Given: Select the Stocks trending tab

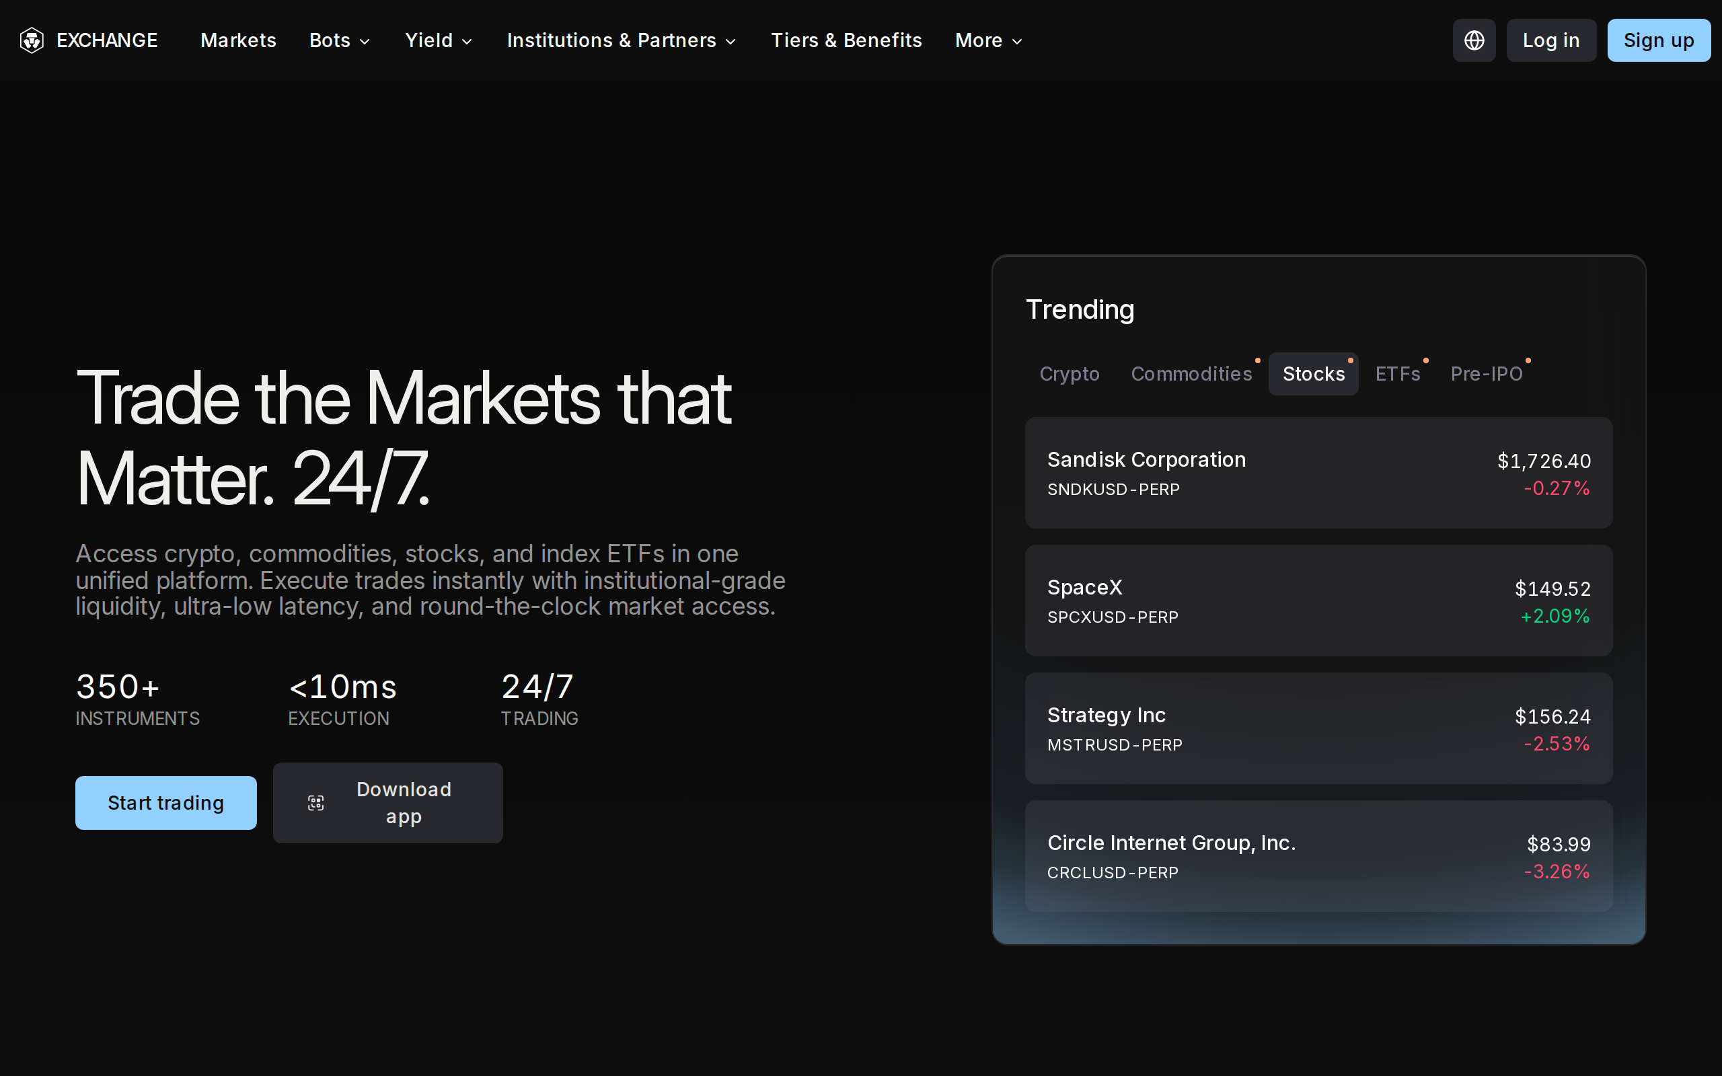Looking at the screenshot, I should (1314, 374).
